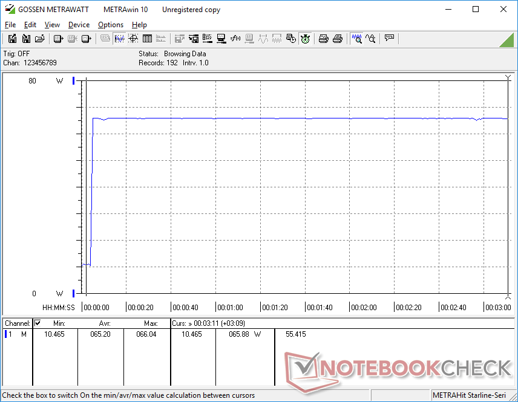Click the upper blue Y-axis marker at 80 W

click(x=74, y=80)
